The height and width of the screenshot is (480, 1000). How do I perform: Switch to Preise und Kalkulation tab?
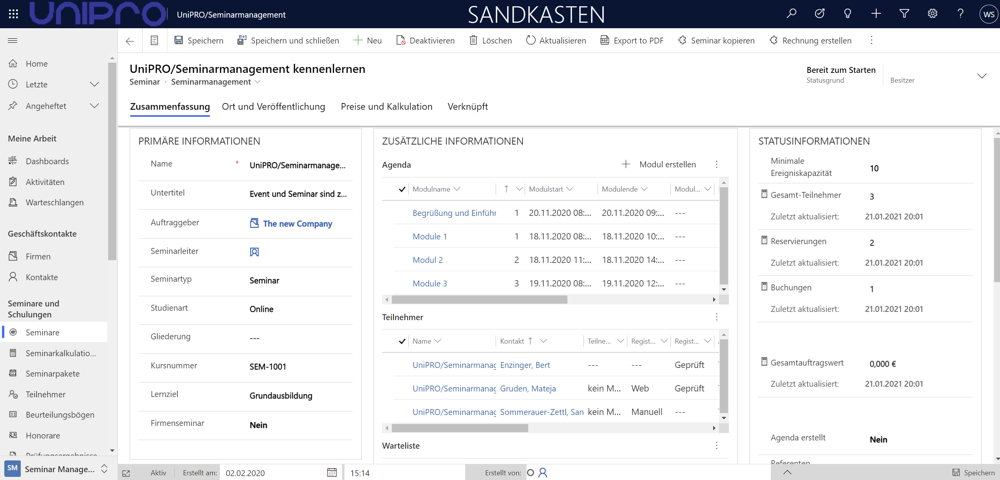point(387,107)
